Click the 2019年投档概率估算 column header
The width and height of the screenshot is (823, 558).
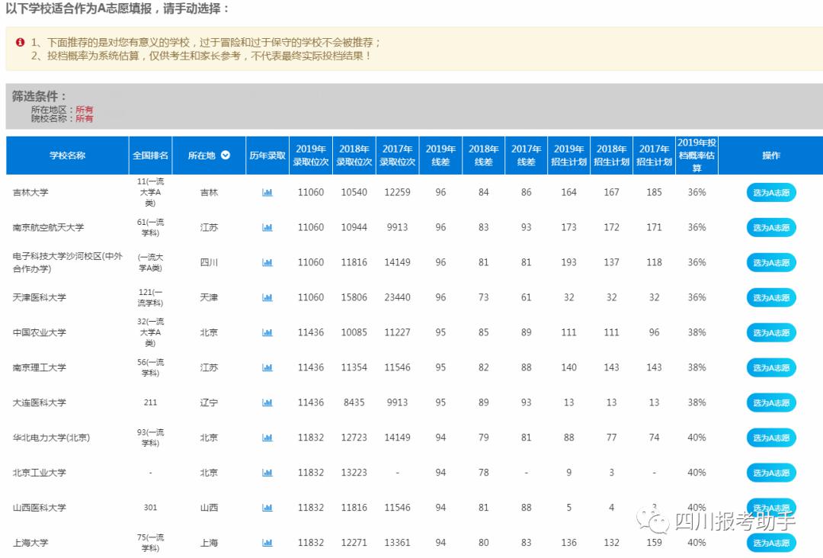[x=697, y=156]
